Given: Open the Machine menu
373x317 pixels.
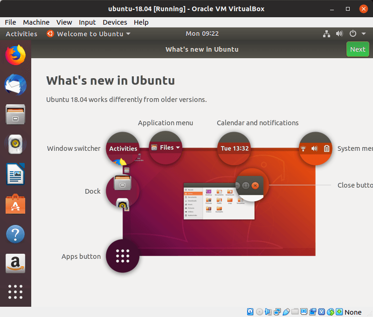Looking at the screenshot, I should tap(36, 22).
